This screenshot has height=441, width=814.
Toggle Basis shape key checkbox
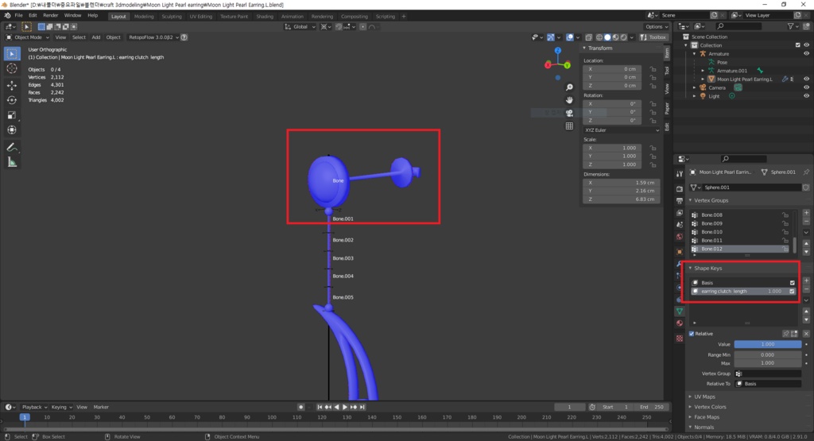click(793, 283)
